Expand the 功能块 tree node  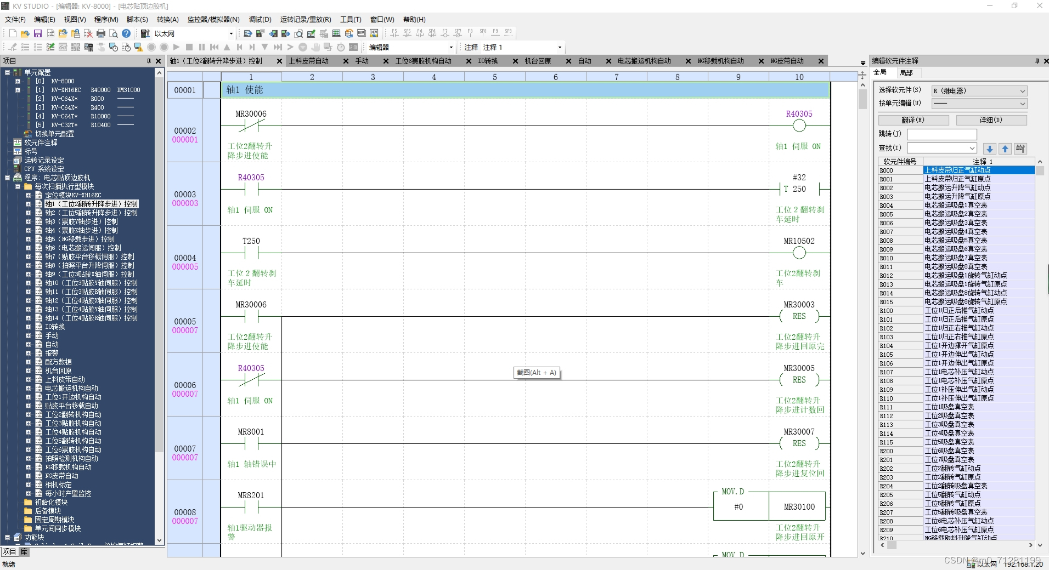[x=7, y=537]
